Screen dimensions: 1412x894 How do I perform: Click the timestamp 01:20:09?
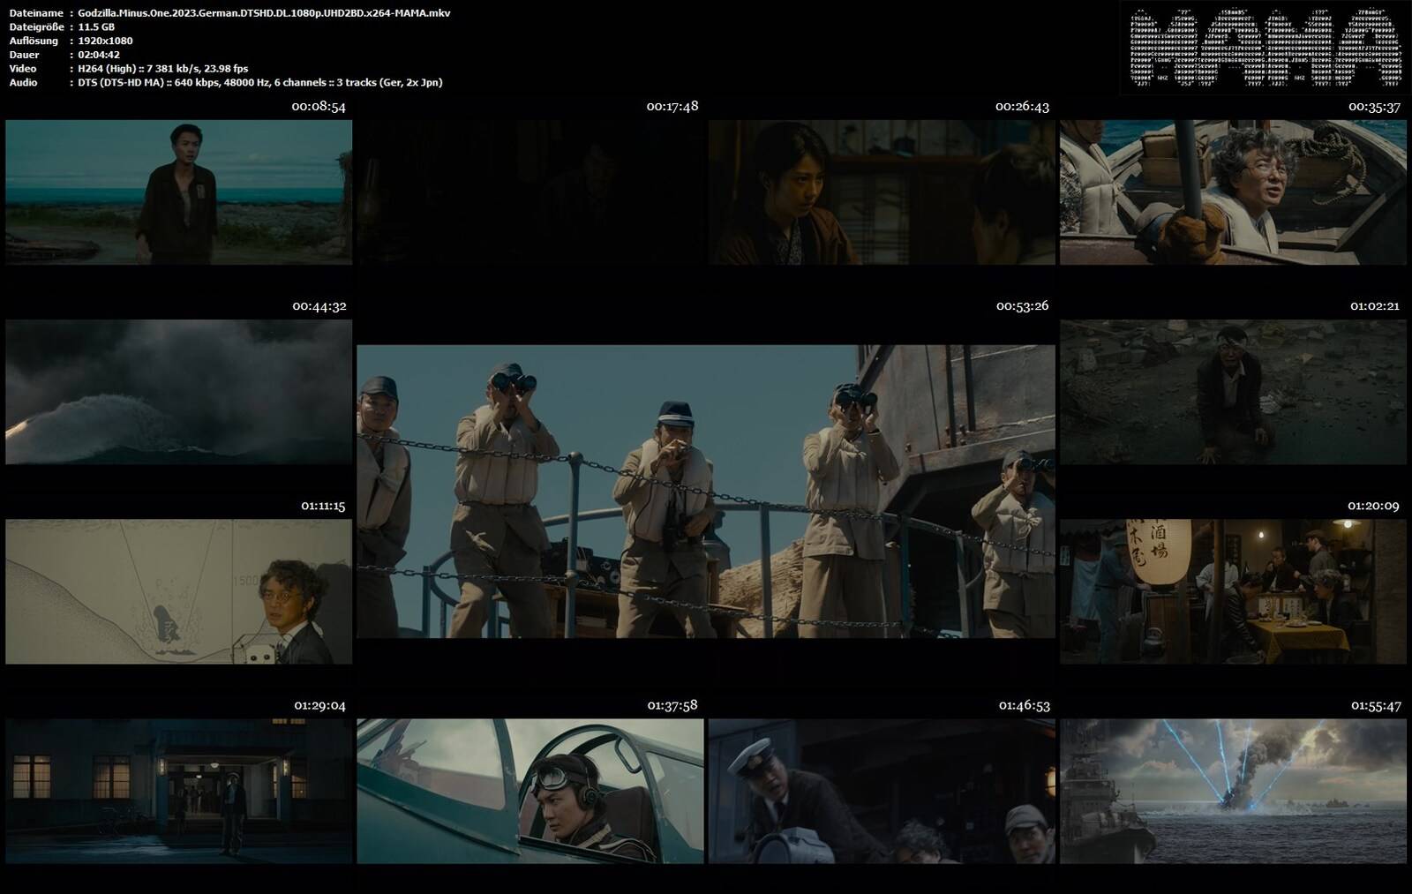(x=1373, y=506)
